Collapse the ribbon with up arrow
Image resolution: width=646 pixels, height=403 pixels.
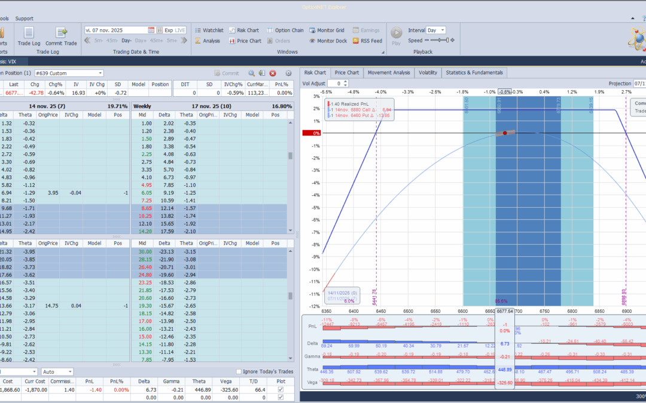click(x=632, y=19)
